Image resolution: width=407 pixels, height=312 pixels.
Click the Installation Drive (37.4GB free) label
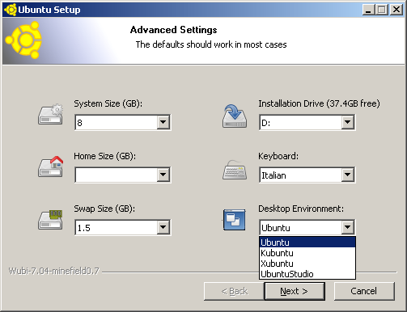pyautogui.click(x=319, y=103)
